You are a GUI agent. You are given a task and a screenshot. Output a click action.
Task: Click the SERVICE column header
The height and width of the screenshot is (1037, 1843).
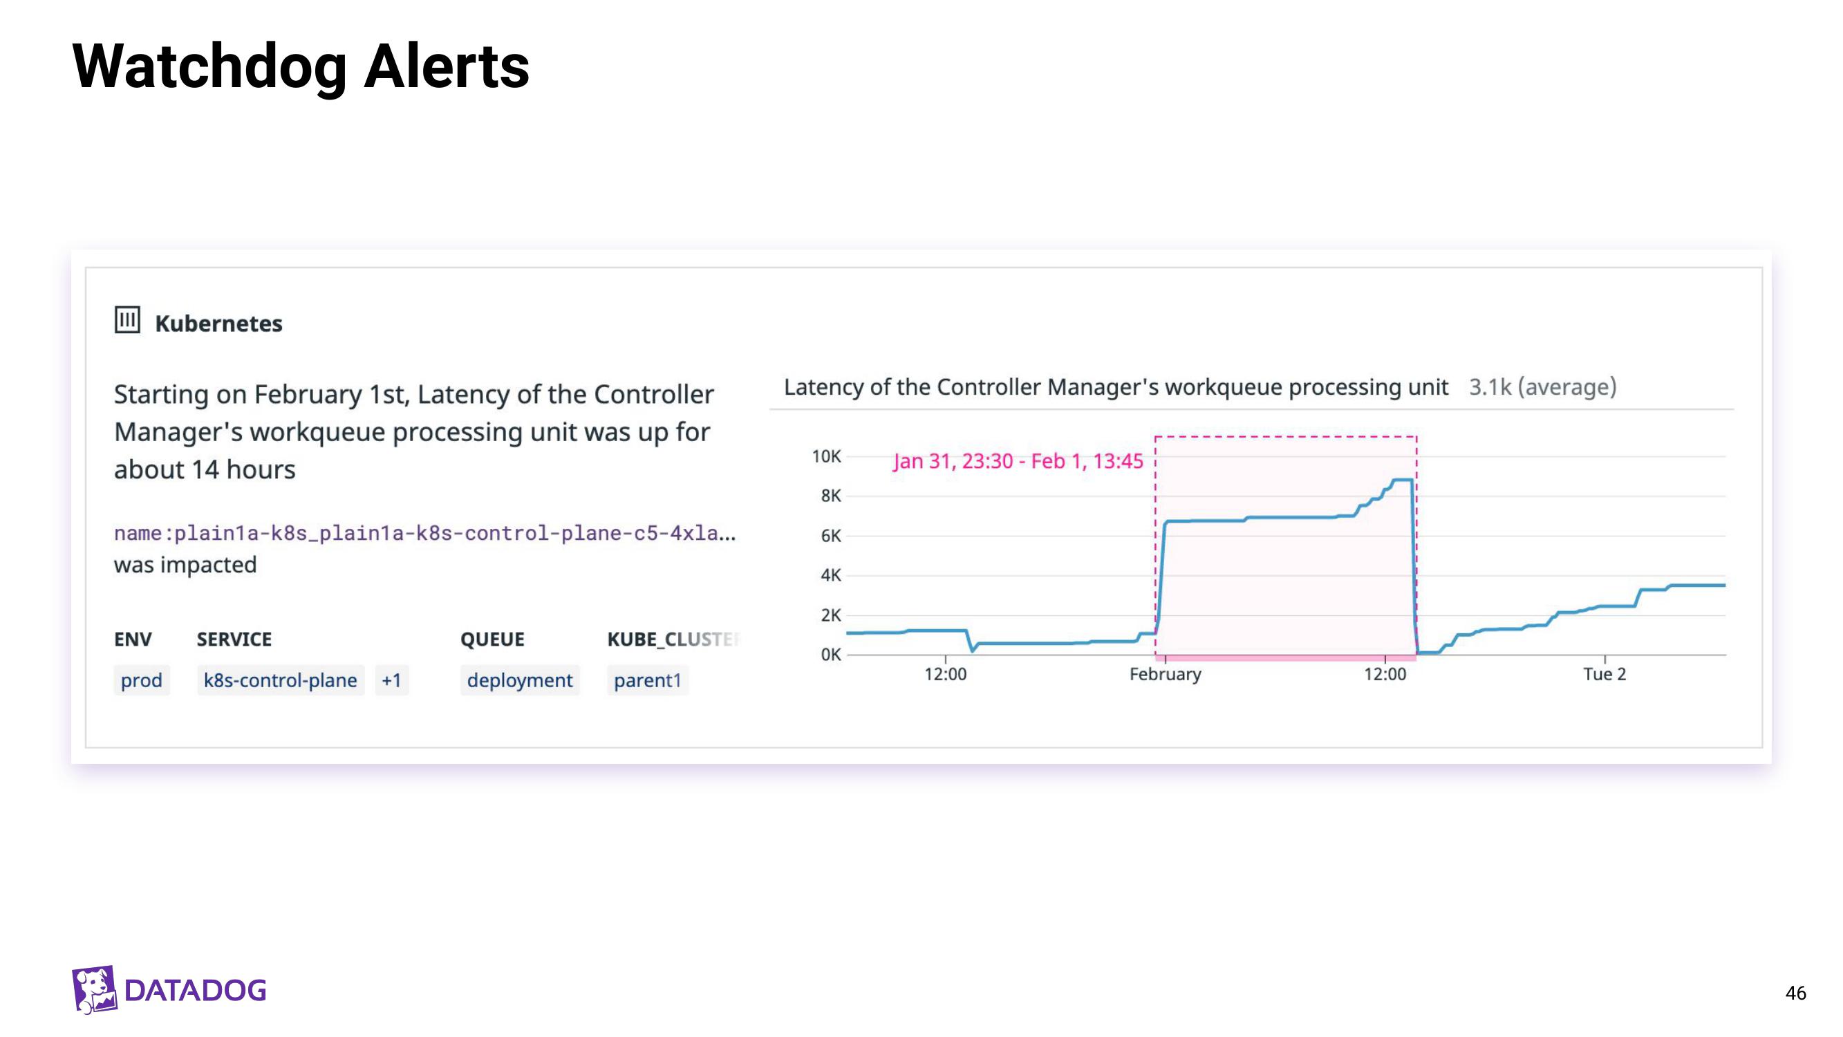coord(234,639)
